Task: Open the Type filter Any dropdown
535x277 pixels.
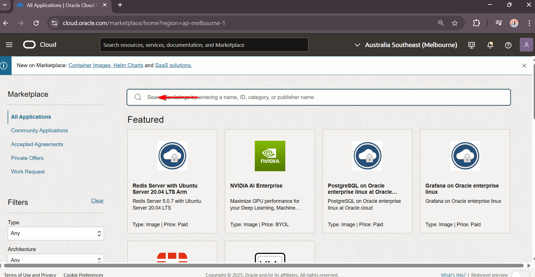Action: 55,233
